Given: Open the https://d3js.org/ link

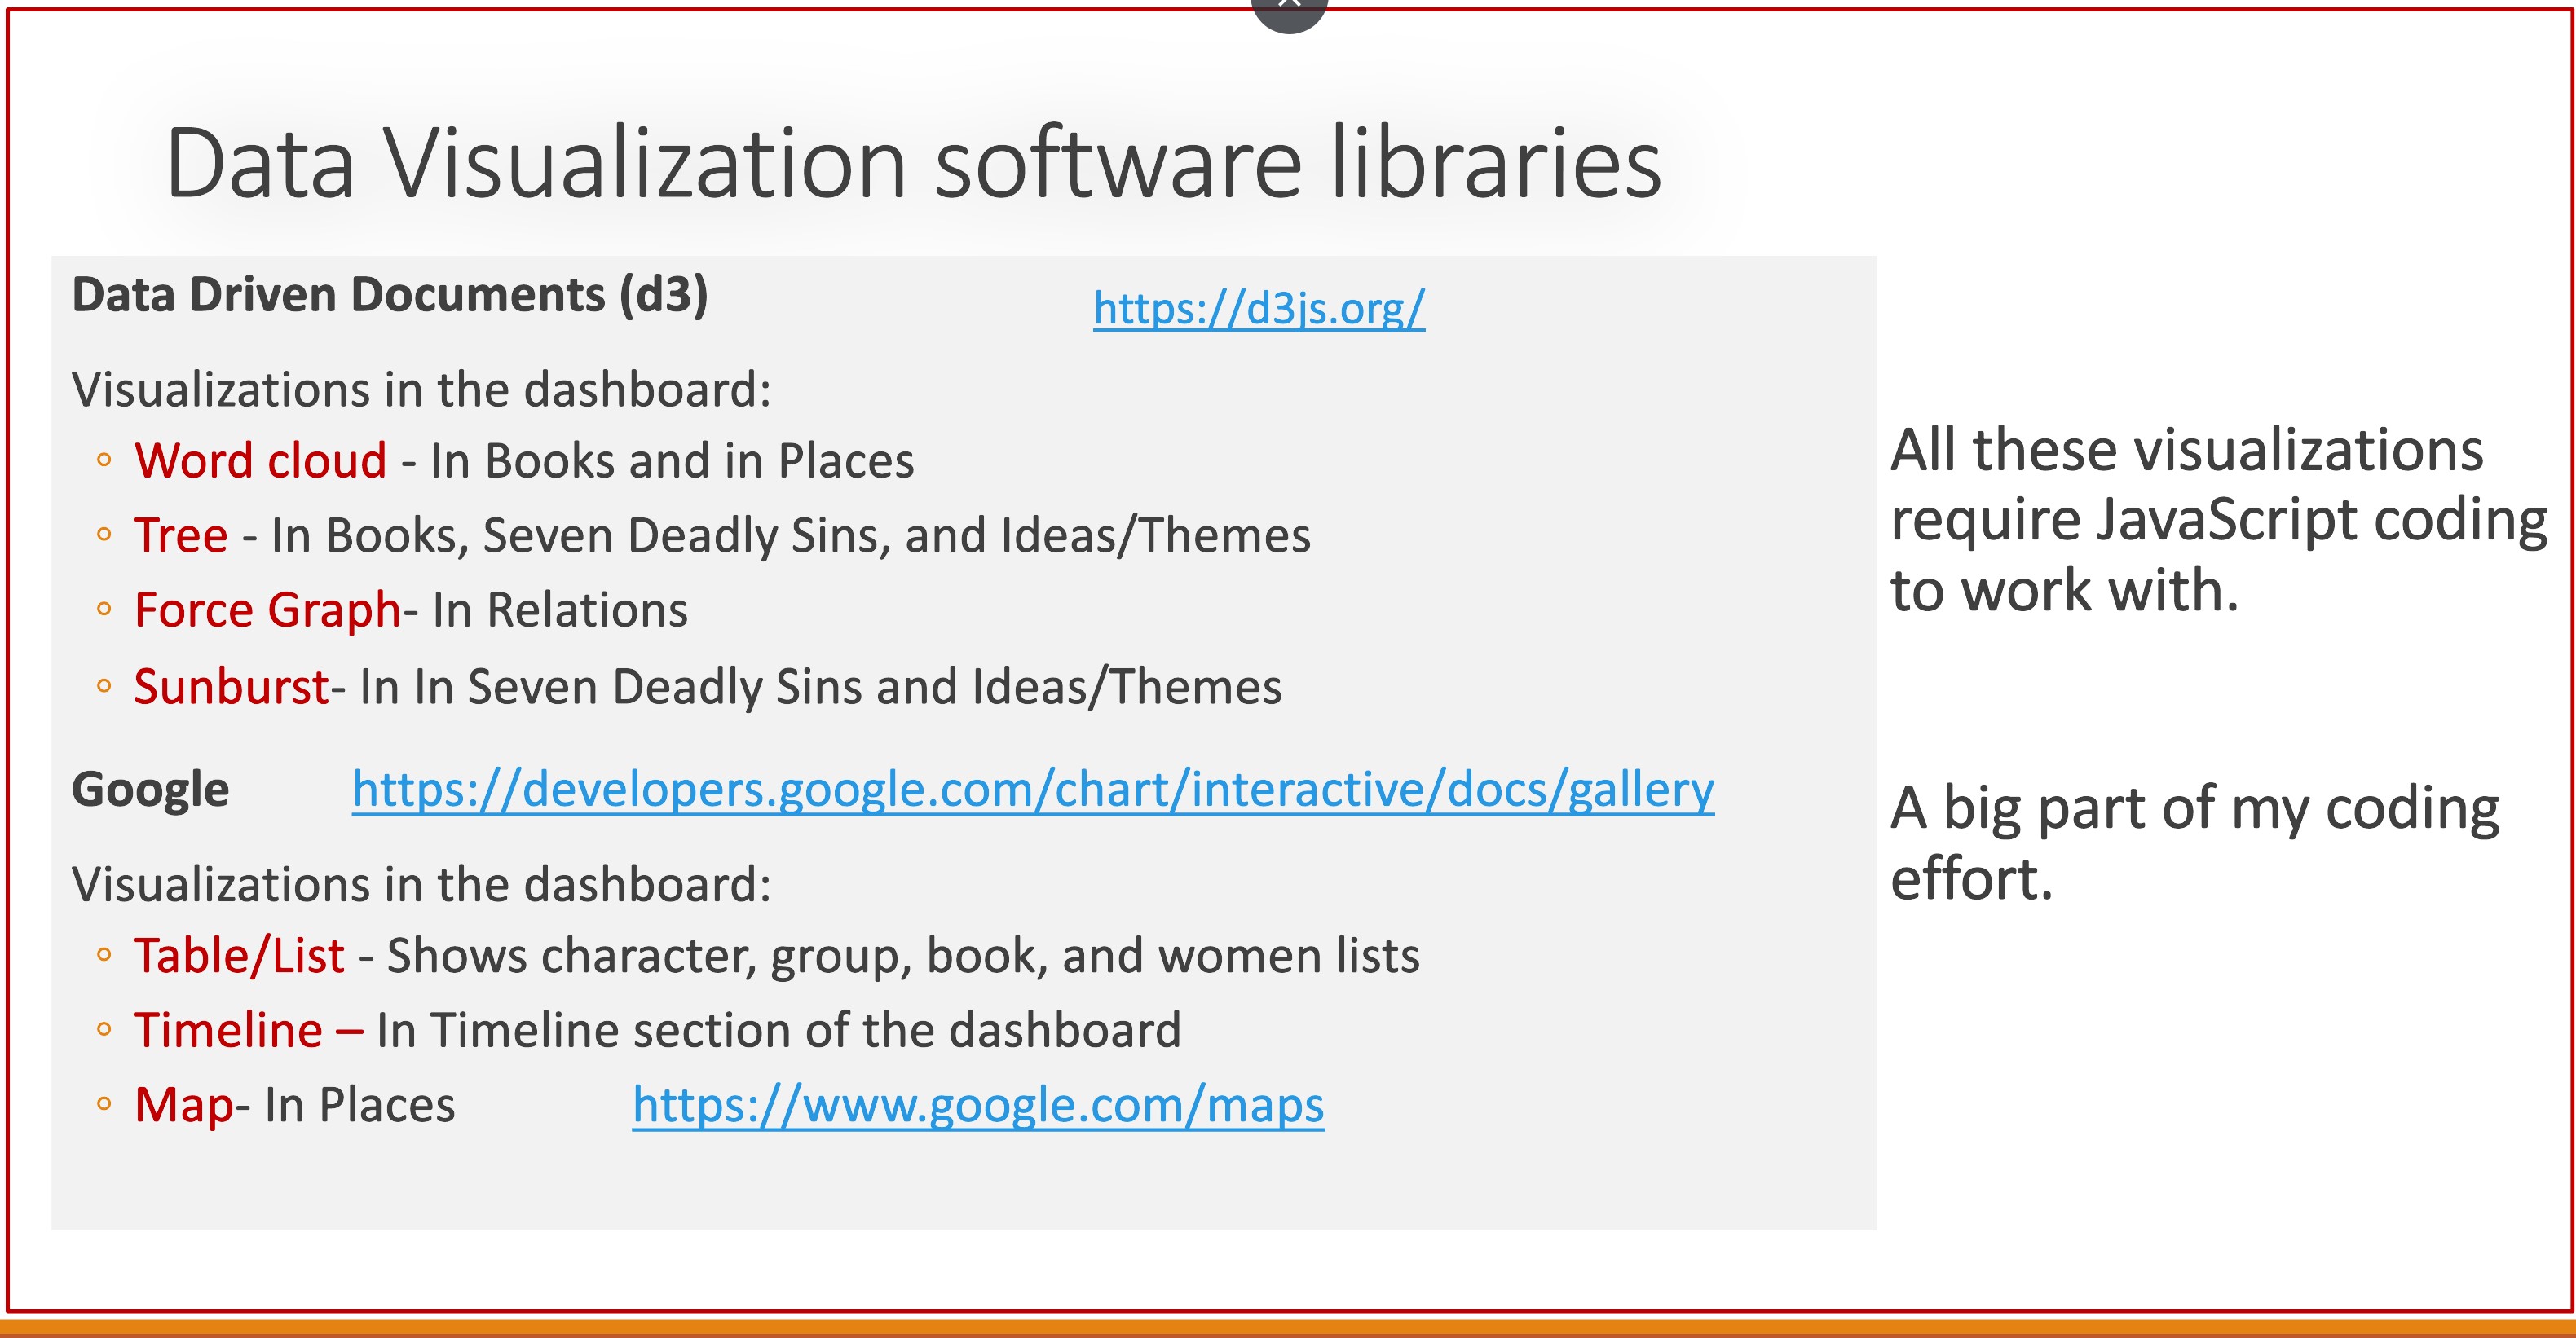Looking at the screenshot, I should (x=1258, y=308).
